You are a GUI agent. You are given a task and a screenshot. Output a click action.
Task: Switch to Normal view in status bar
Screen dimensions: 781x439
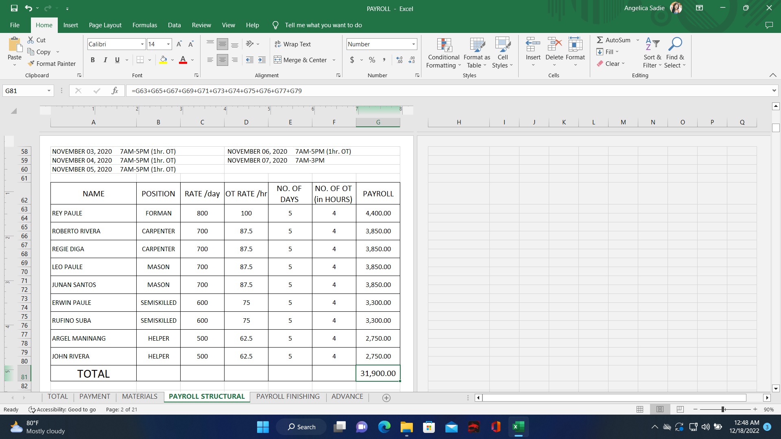(640, 409)
